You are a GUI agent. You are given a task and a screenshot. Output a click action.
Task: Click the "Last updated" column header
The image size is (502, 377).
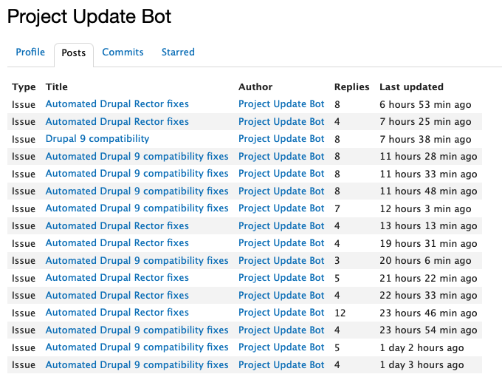(x=411, y=87)
